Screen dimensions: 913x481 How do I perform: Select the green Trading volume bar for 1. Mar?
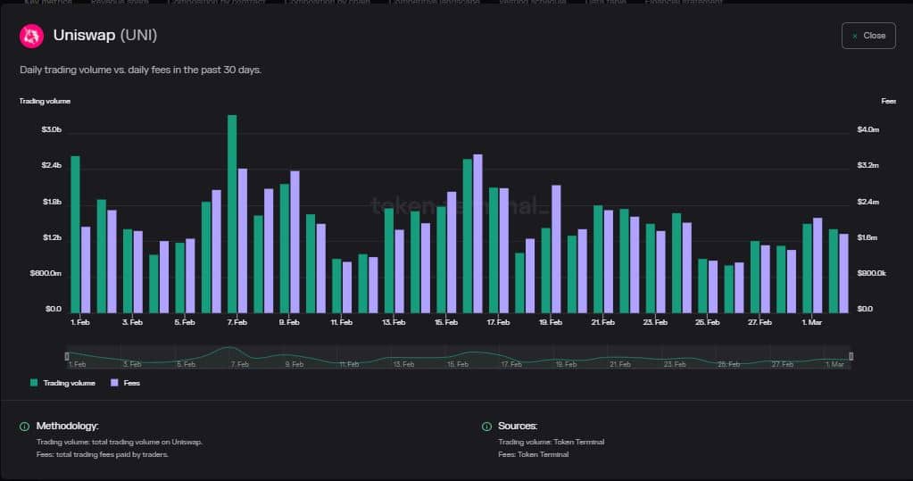pyautogui.click(x=807, y=268)
